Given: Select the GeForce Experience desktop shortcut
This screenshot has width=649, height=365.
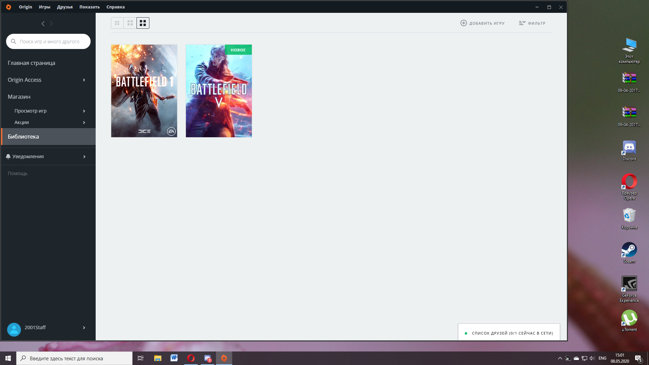Looking at the screenshot, I should (629, 289).
